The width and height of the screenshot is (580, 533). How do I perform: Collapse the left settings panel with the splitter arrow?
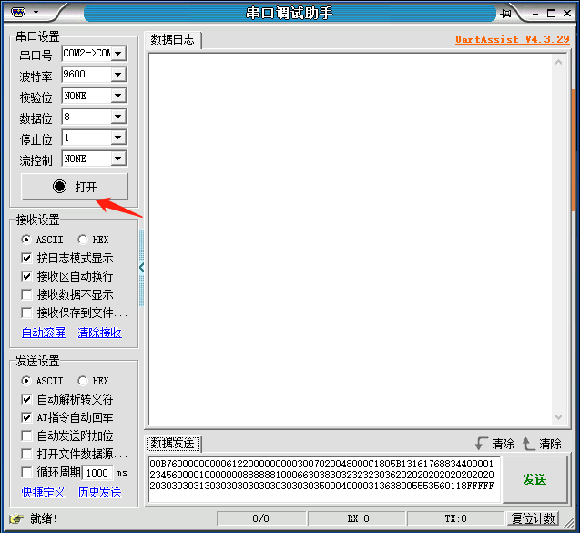[142, 267]
